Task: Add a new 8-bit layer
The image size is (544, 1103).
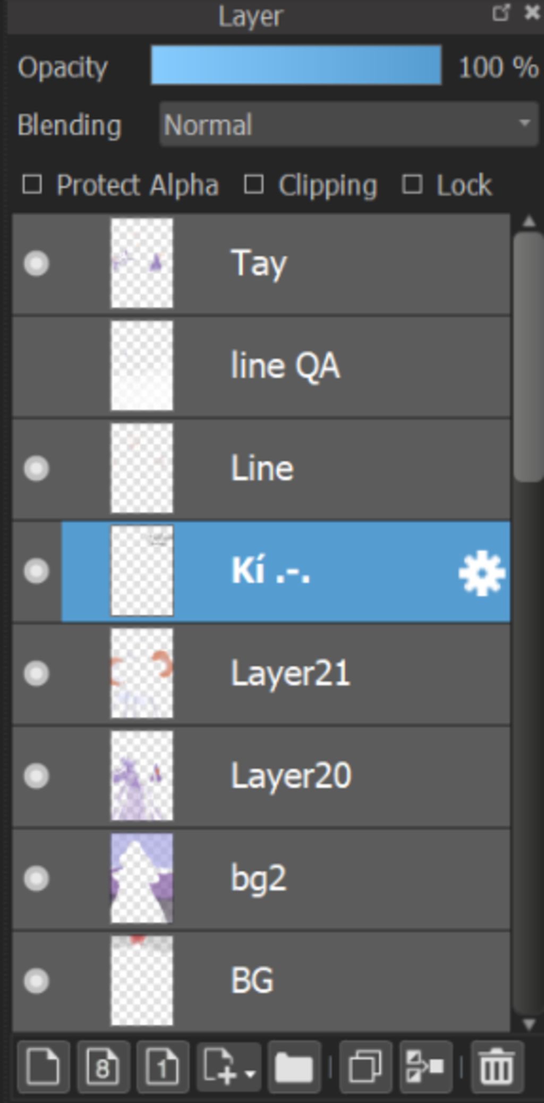Action: tap(103, 1066)
